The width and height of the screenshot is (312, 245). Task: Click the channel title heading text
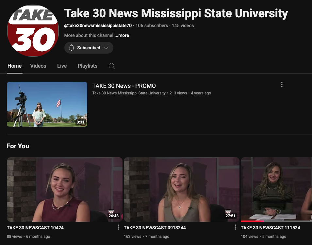pos(176,13)
